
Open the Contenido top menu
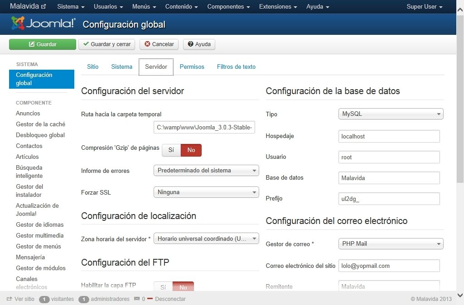[x=181, y=6]
